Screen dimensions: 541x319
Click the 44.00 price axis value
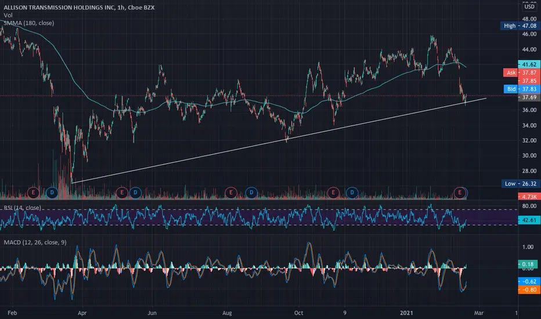click(x=529, y=49)
